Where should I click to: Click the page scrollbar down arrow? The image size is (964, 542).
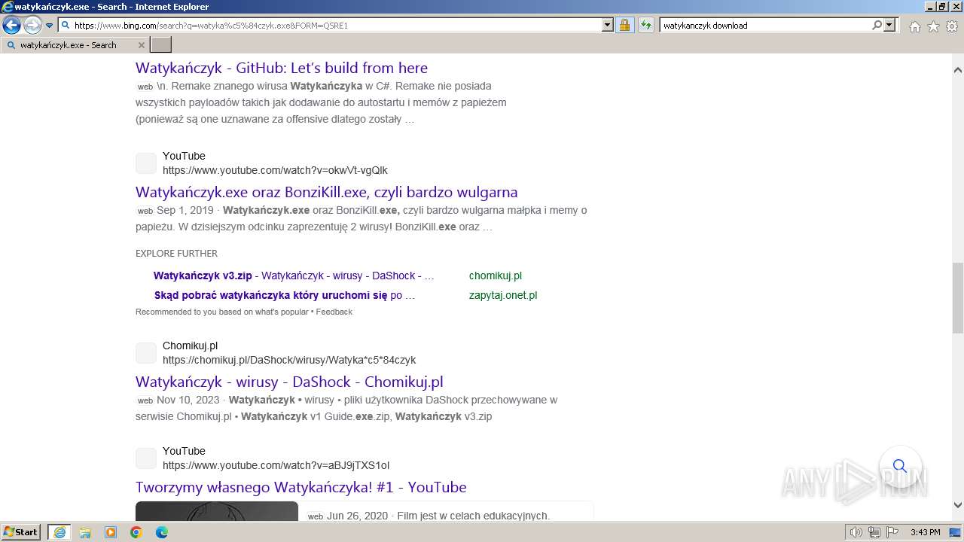pyautogui.click(x=957, y=505)
